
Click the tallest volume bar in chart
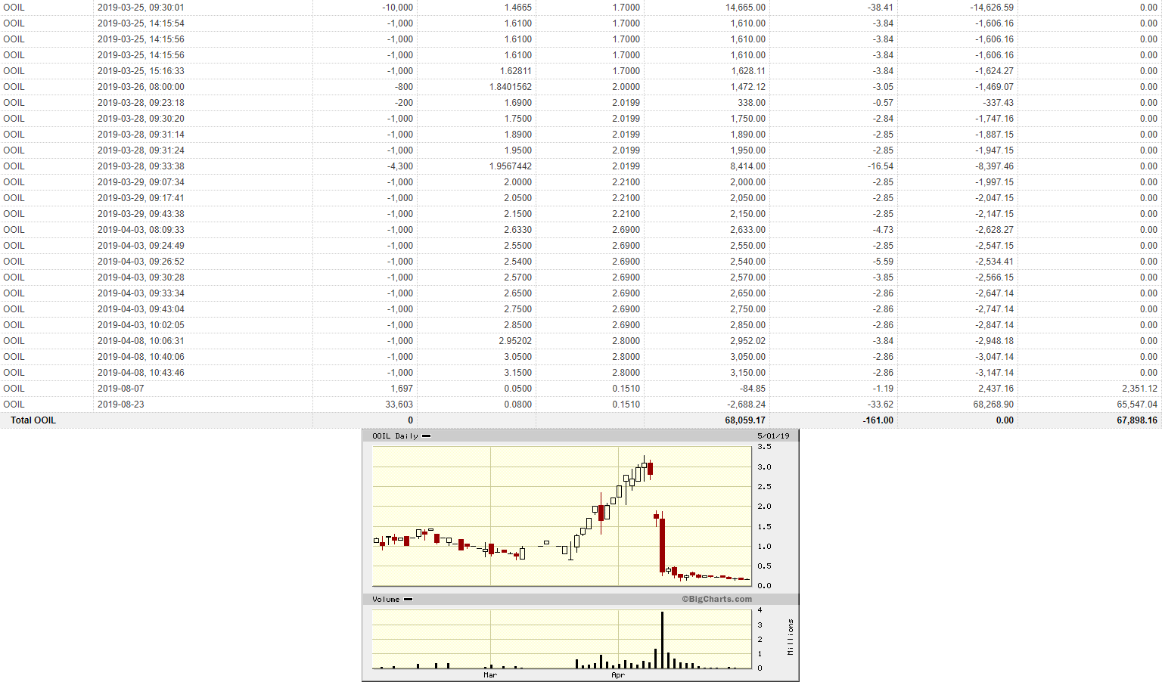662,640
